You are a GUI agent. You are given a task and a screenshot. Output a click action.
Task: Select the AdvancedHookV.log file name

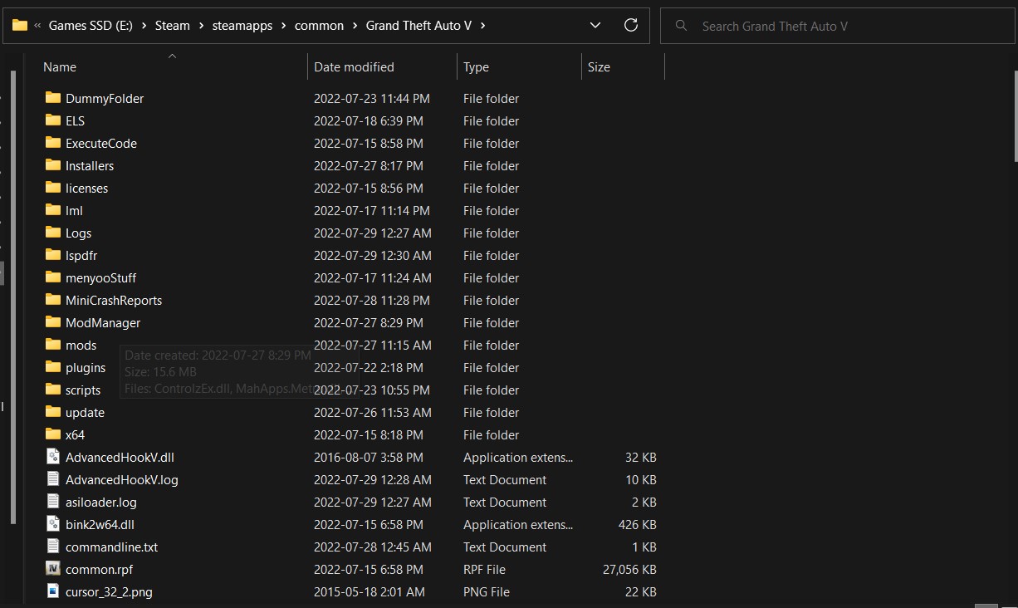coord(122,480)
